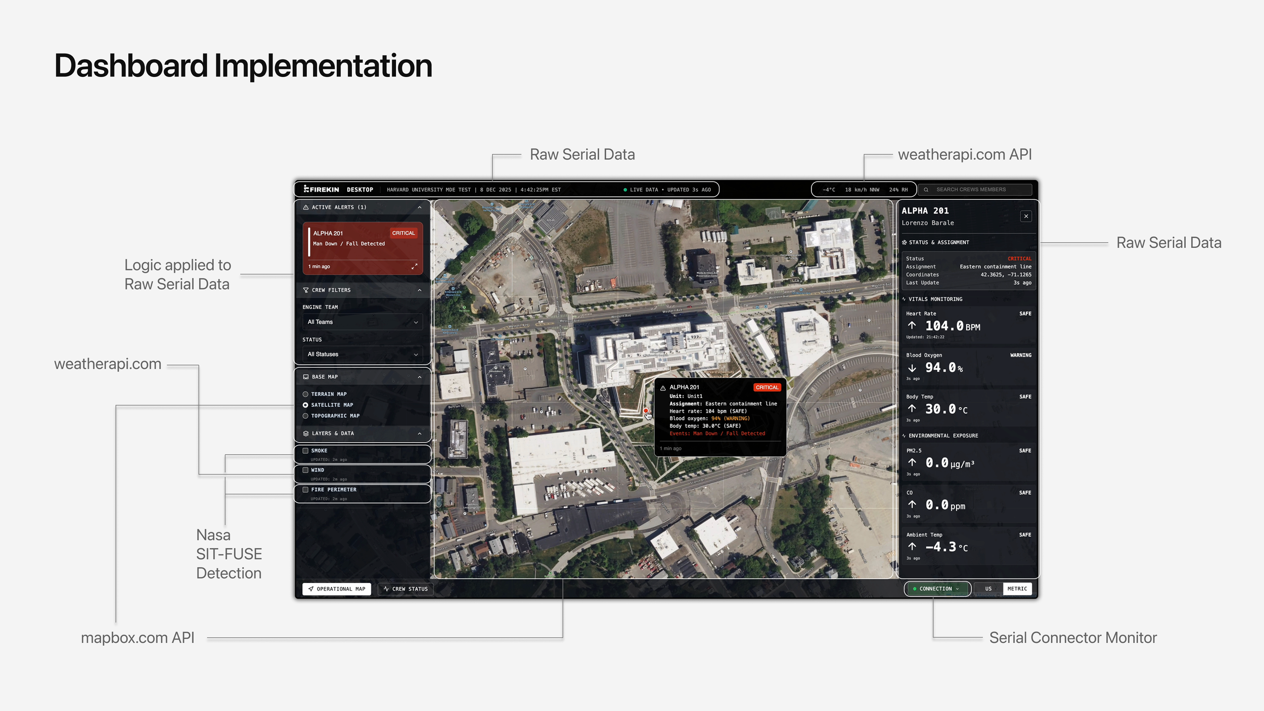Click the Search Crews Members field
This screenshot has width=1264, height=711.
(976, 190)
